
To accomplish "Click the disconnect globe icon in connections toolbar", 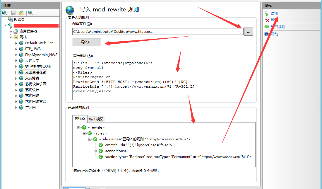I will click(x=30, y=13).
